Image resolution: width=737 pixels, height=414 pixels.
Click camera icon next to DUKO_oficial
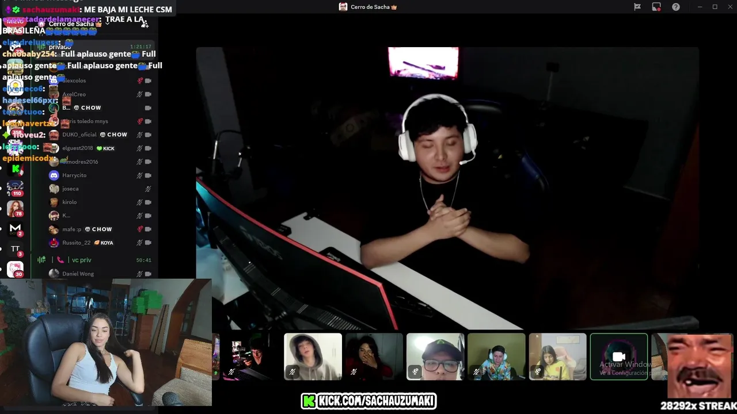click(x=148, y=135)
